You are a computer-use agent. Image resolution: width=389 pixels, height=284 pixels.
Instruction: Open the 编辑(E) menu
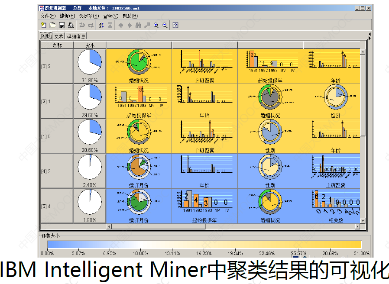[68, 16]
